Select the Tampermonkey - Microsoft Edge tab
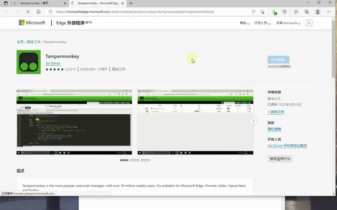 97,3
